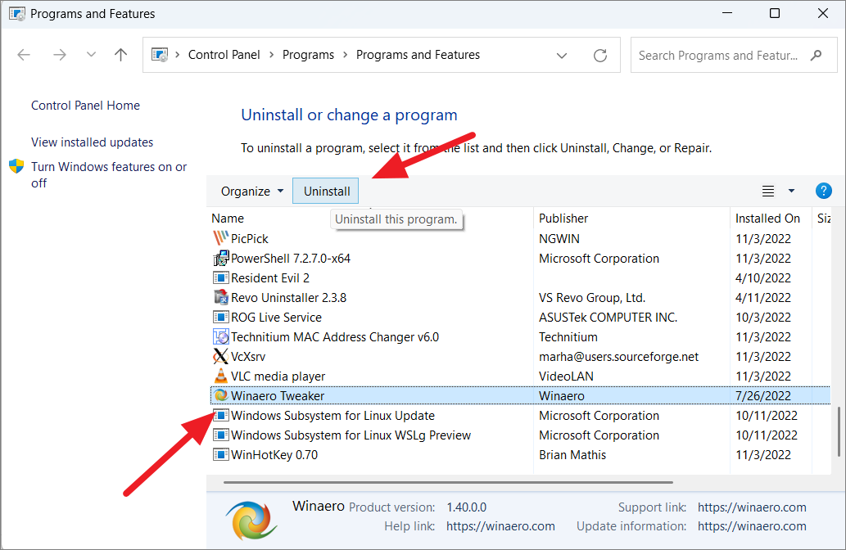Screen dimensions: 846x550
Task: Expand the chevron before Control Panel breadcrumb
Action: coord(178,55)
